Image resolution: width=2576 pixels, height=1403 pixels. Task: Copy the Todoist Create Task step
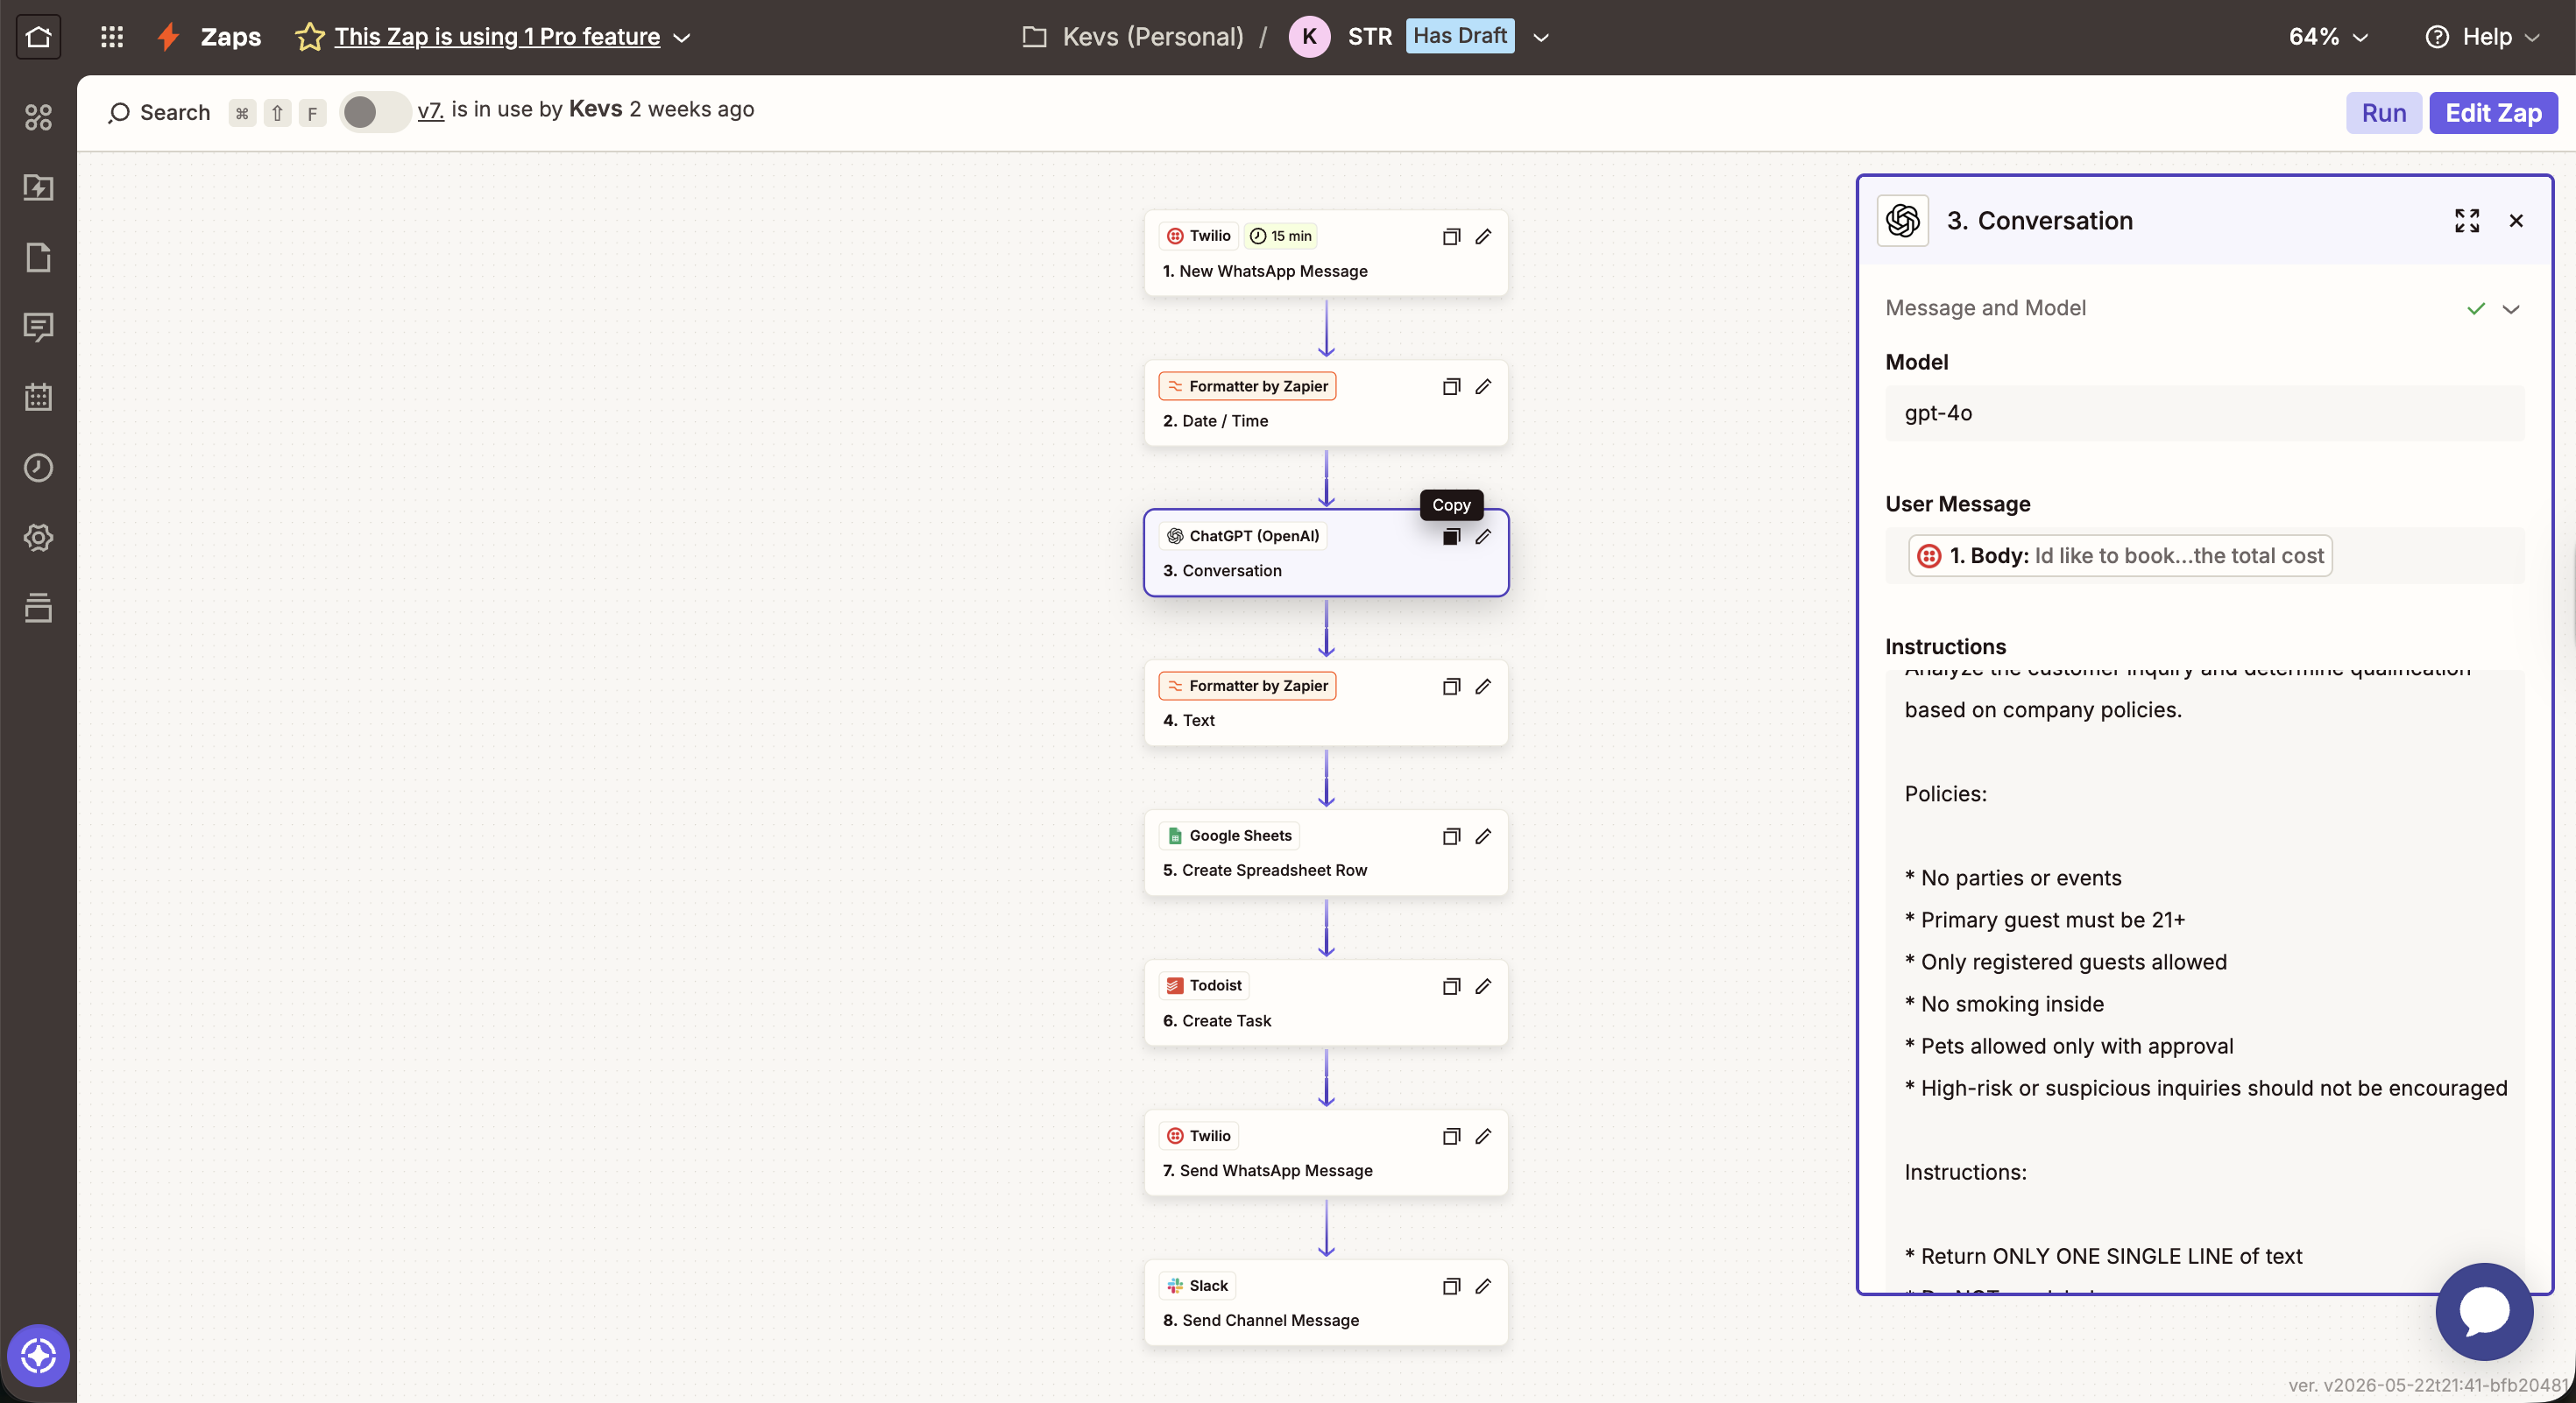point(1451,986)
